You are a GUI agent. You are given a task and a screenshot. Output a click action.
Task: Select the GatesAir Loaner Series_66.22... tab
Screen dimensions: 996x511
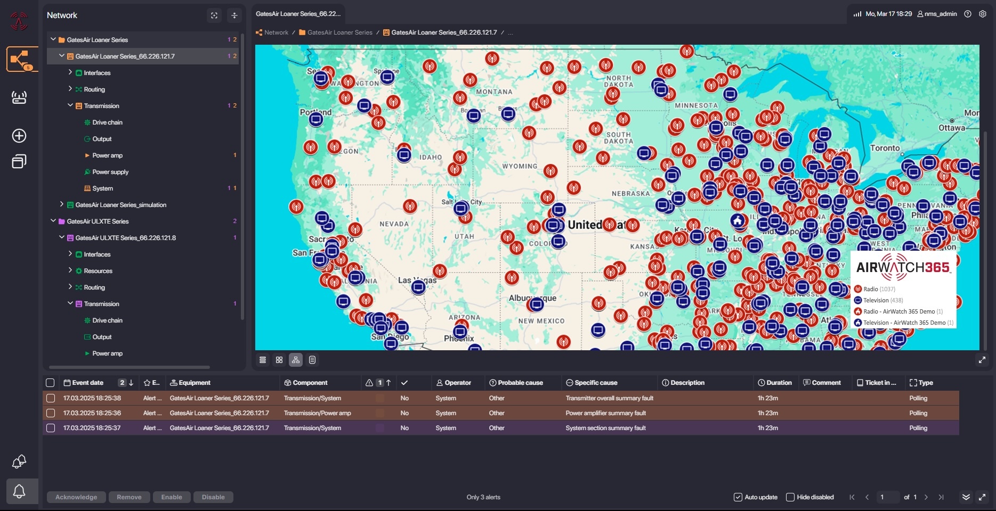point(298,14)
